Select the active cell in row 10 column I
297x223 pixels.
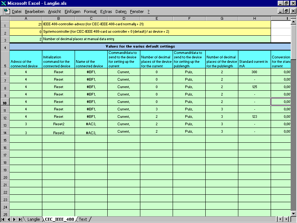click(x=281, y=102)
